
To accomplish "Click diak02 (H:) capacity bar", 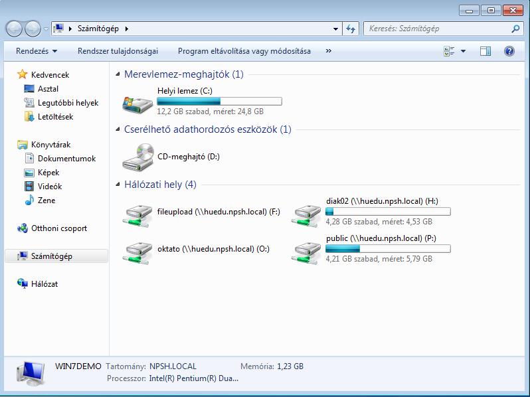I will (x=388, y=212).
